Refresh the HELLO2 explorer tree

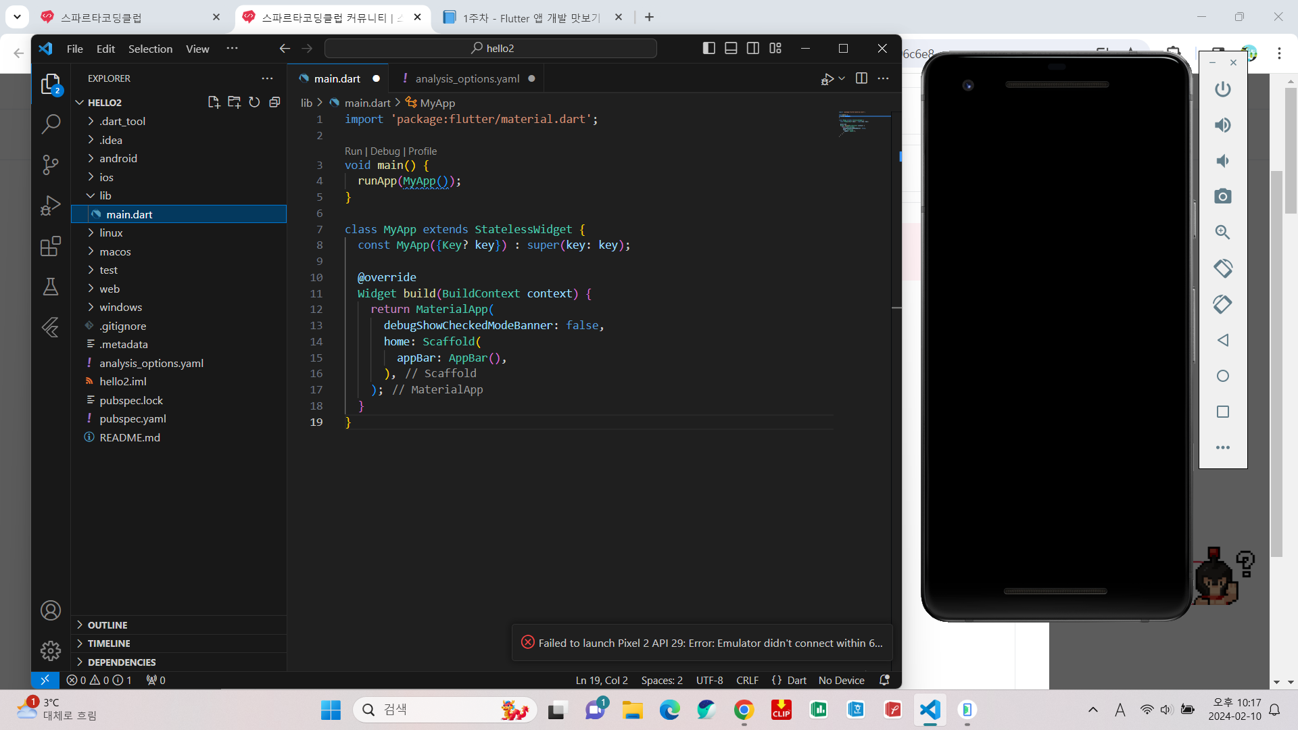click(254, 102)
